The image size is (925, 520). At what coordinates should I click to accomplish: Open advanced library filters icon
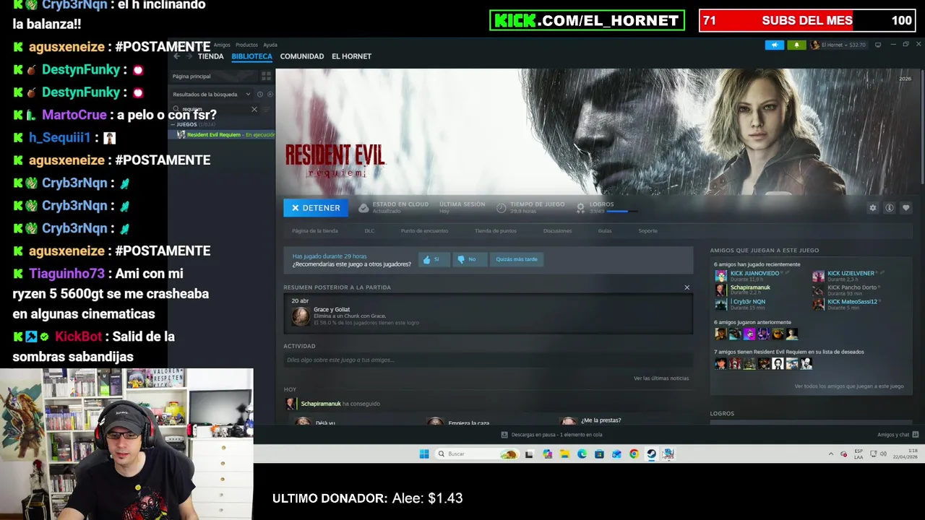click(x=266, y=109)
